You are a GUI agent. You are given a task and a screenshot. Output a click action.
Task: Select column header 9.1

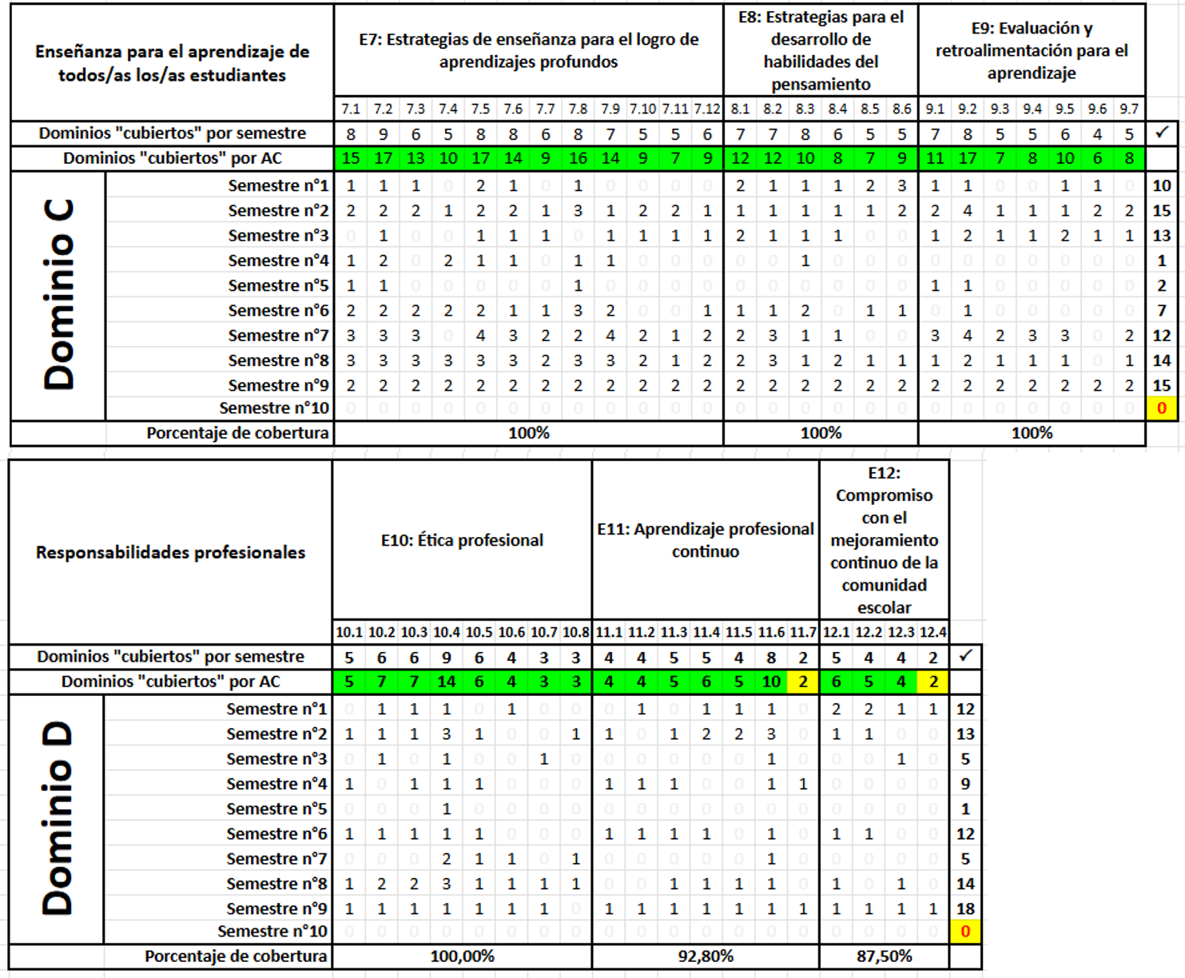pos(935,109)
